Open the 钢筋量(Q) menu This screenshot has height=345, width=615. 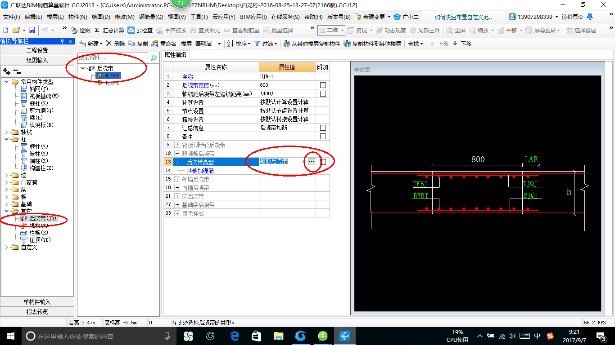click(x=151, y=17)
